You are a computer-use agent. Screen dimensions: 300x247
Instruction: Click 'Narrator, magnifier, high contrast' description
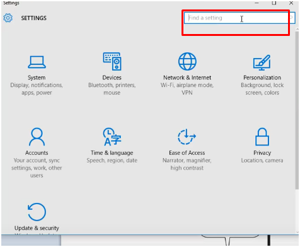point(187,164)
